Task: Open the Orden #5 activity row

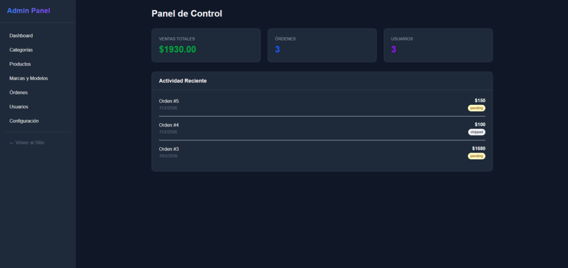Action: (x=322, y=104)
